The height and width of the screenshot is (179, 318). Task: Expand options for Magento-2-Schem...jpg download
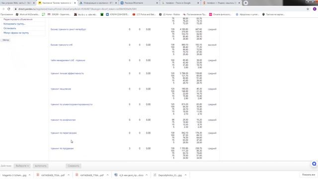click(x=30, y=175)
